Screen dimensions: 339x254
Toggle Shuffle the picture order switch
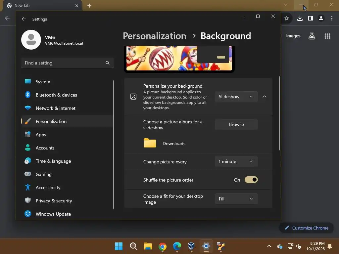[x=251, y=180]
